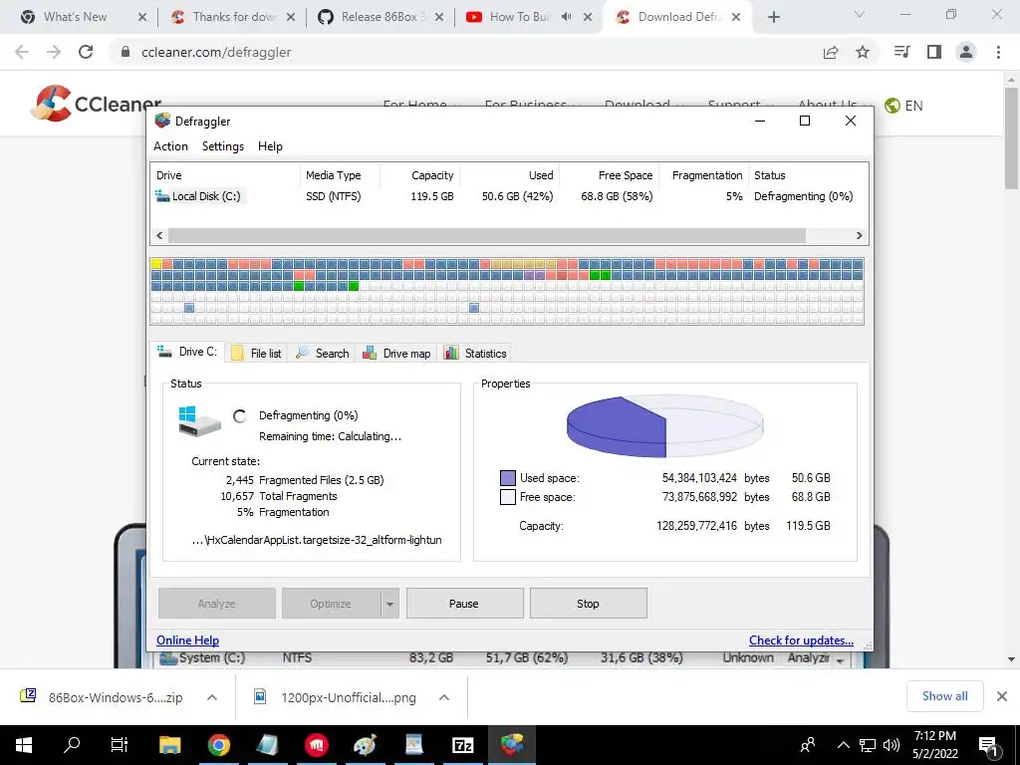Viewport: 1020px width, 765px height.
Task: Click the greyed-out Analyze button
Action: 216,603
